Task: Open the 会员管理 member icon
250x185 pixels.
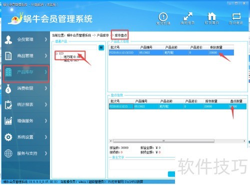Action: click(x=8, y=39)
